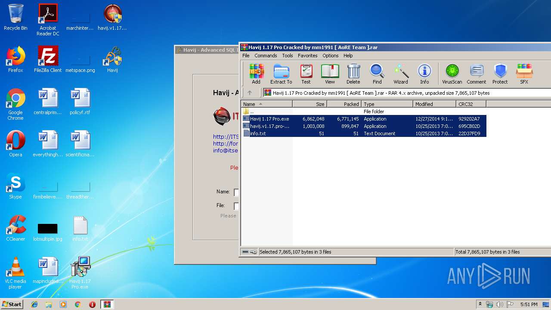Open the Commands menu
The height and width of the screenshot is (310, 551).
click(266, 56)
